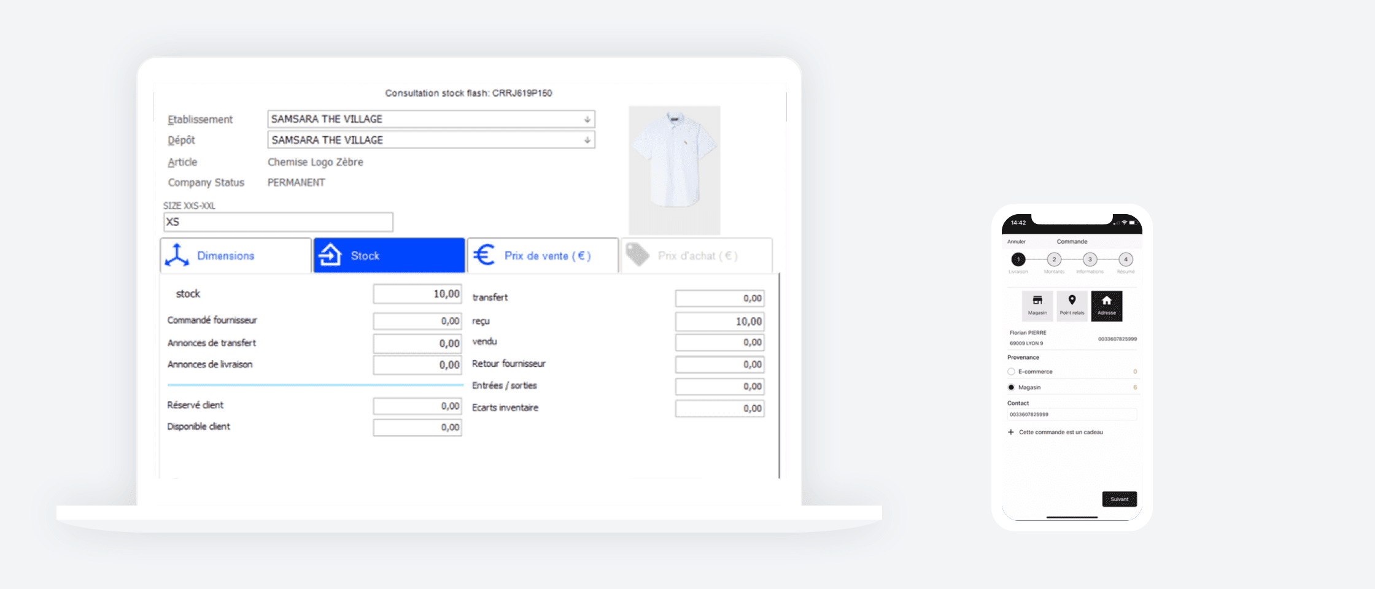This screenshot has height=589, width=1375.
Task: Go to step 2 Montants circle
Action: click(1054, 260)
